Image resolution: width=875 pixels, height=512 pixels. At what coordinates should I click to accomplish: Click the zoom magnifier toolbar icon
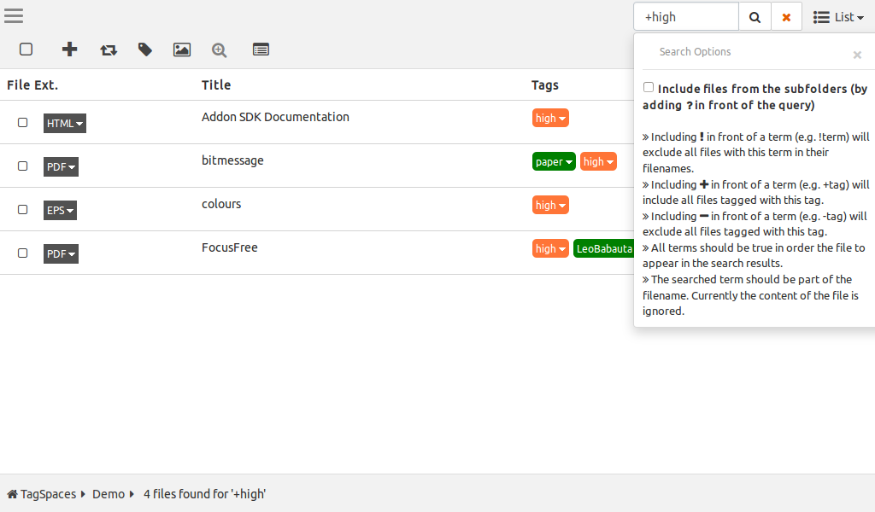click(x=220, y=49)
